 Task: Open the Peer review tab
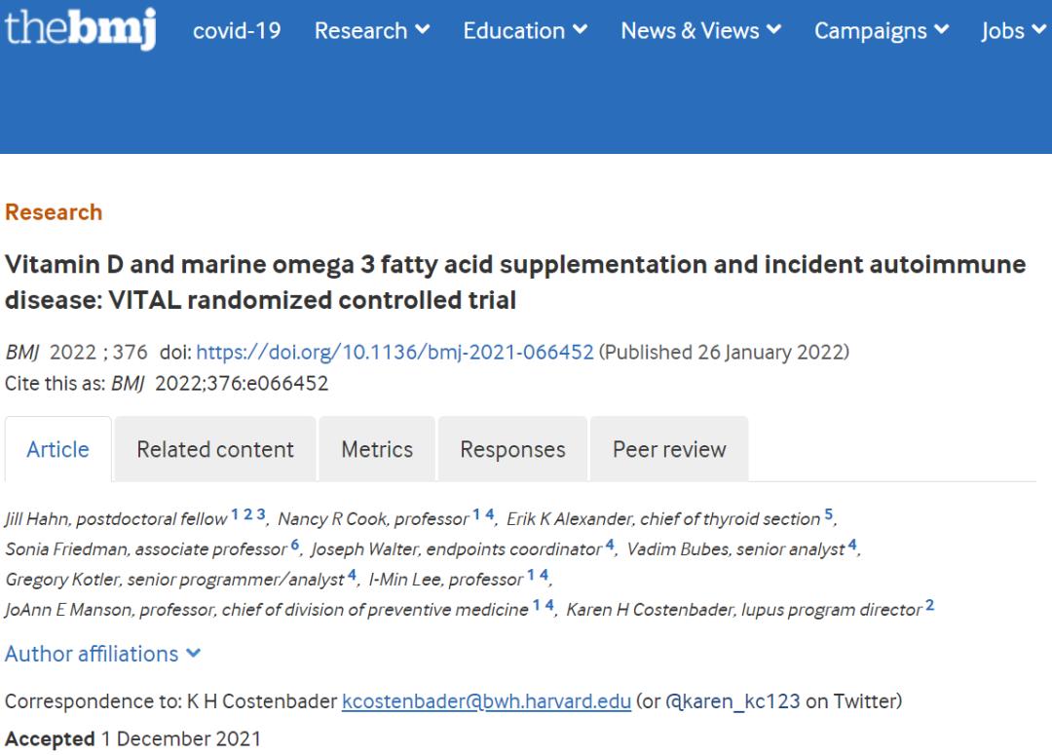click(x=669, y=449)
